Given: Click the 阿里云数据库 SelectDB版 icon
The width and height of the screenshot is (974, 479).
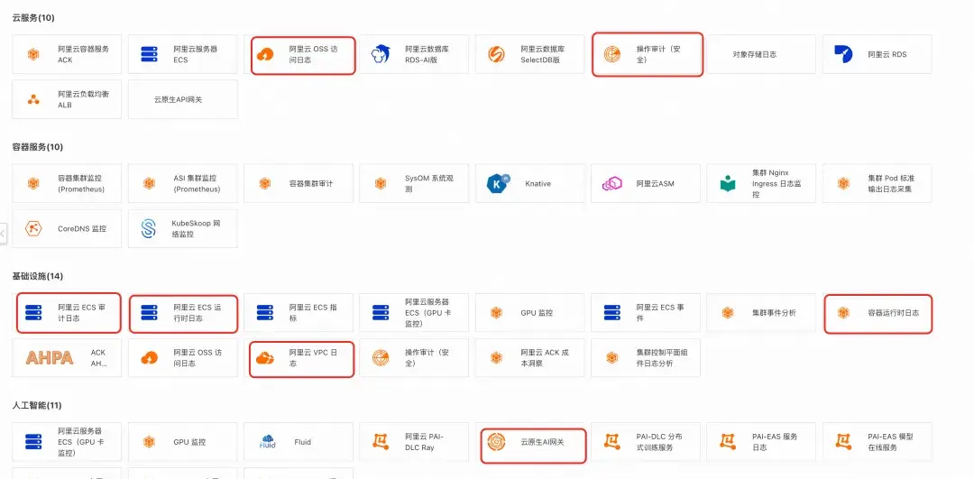Looking at the screenshot, I should pyautogui.click(x=496, y=54).
